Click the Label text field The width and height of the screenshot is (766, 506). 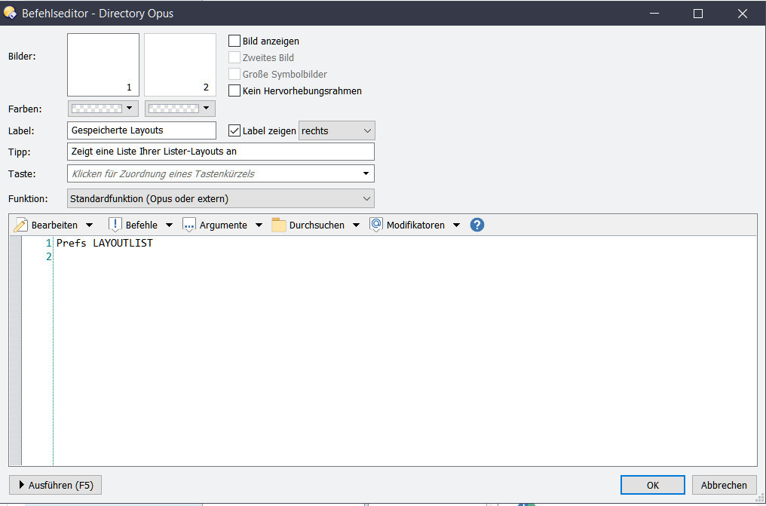142,130
